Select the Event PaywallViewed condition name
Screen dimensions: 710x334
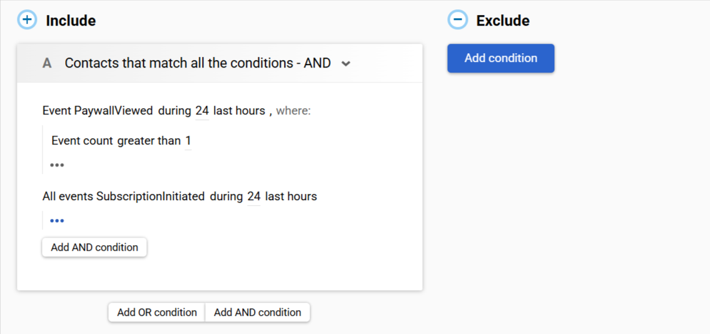coord(98,111)
